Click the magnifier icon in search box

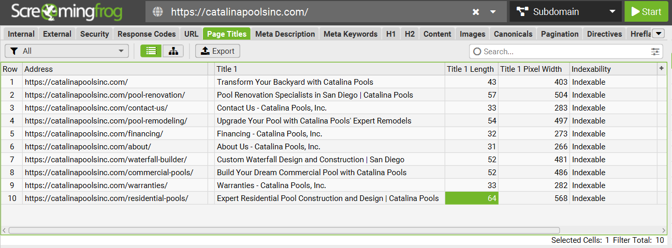[x=477, y=51]
